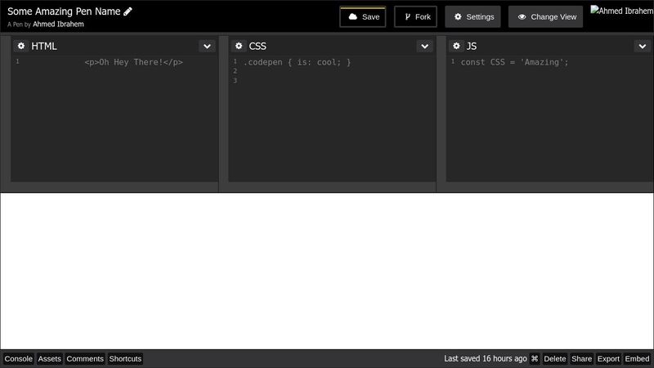The image size is (654, 368).
Task: Click Last saved 16 hours ago text
Action: point(485,358)
